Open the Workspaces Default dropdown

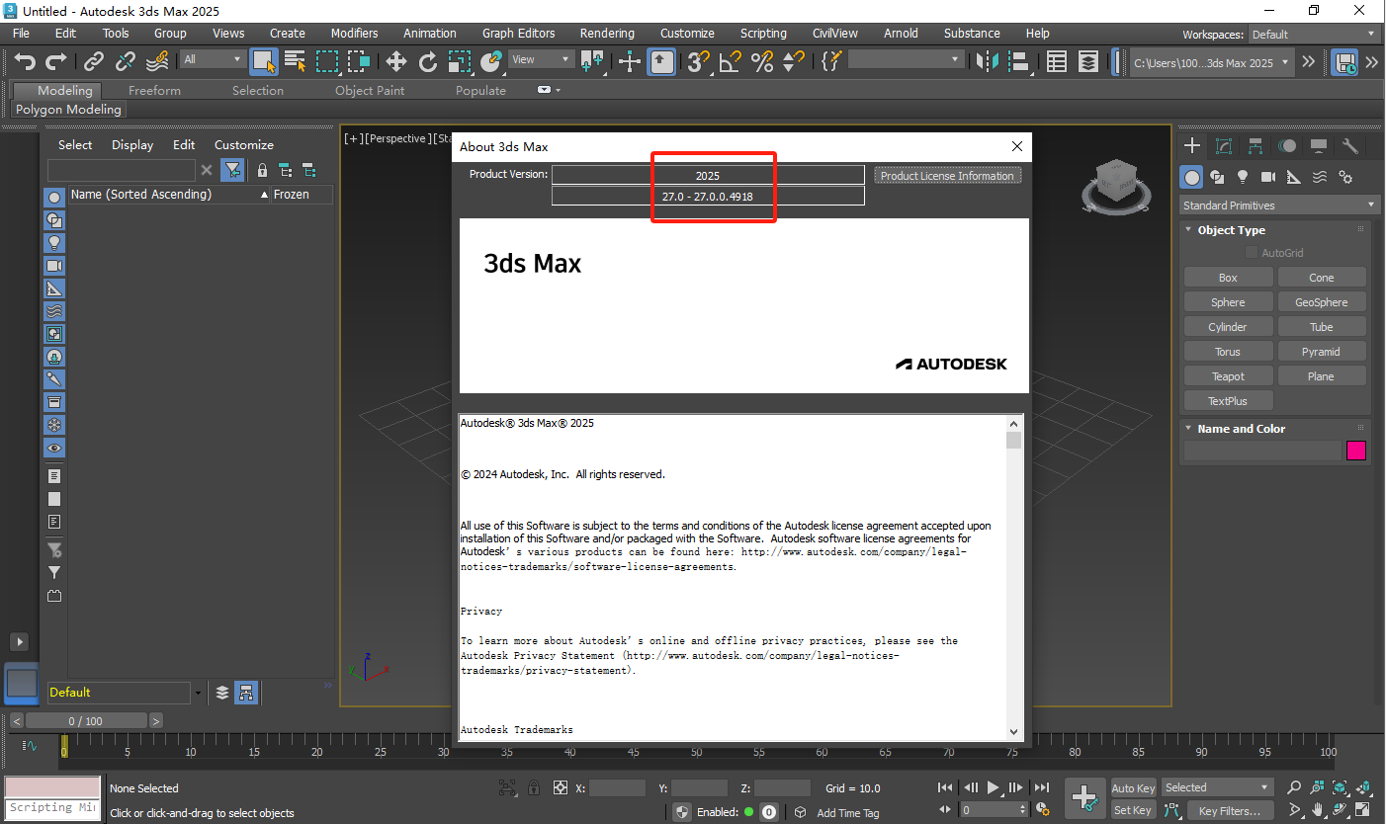1313,35
